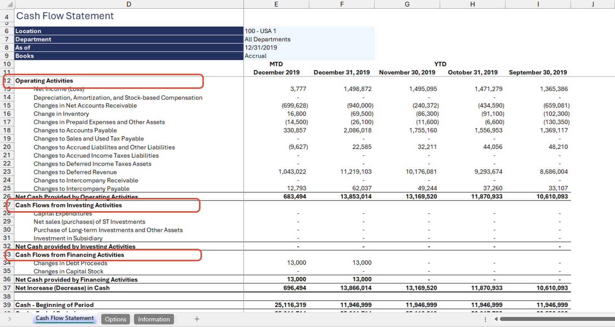This screenshot has height=327, width=615.
Task: Select row 39 header
Action: tap(7, 305)
